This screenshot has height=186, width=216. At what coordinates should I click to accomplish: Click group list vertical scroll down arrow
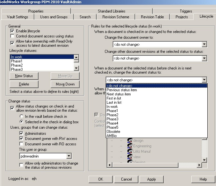pyautogui.click(x=204, y=160)
